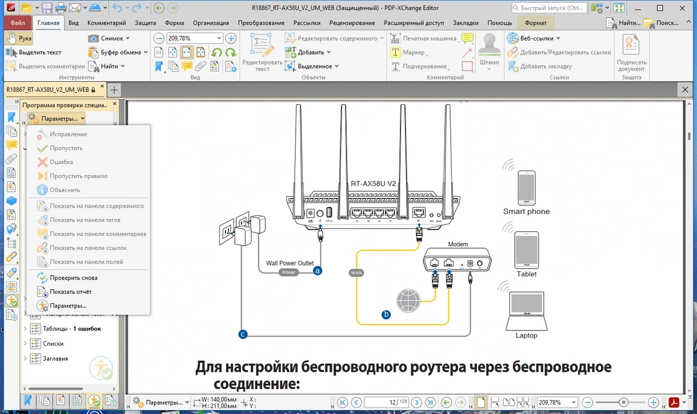Go to last page button
The image size is (697, 414).
(x=430, y=402)
